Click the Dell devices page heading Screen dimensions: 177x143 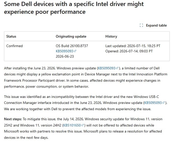point(74,8)
